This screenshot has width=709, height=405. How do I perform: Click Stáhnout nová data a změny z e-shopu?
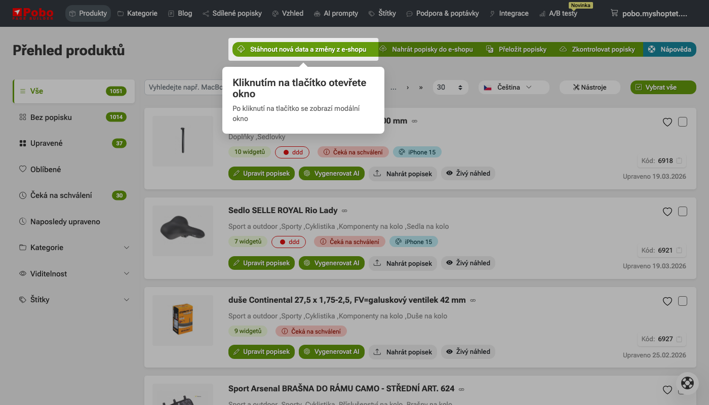pos(305,49)
